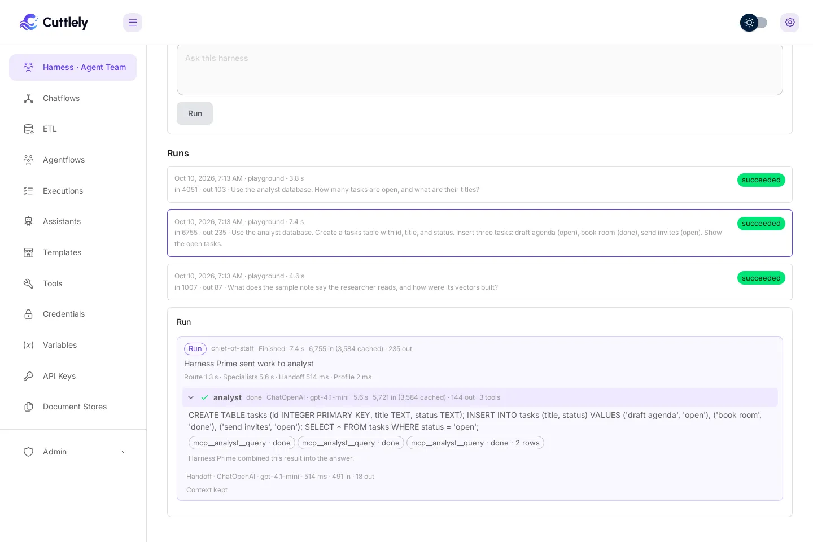Click the Document Stores files icon
Screen dimensions: 813x542
tap(28, 406)
